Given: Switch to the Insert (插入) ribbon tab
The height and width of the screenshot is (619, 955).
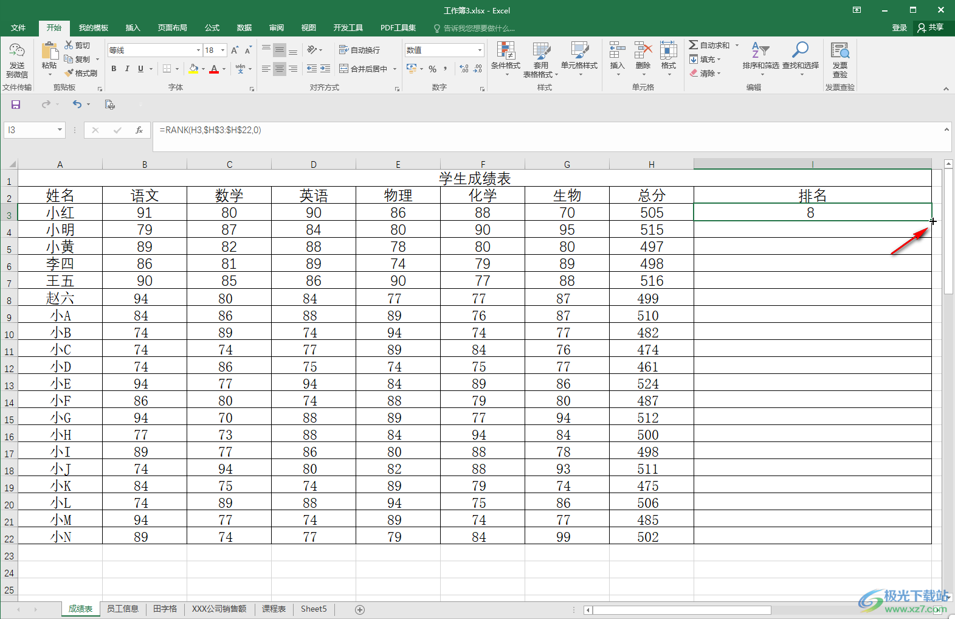Looking at the screenshot, I should (x=133, y=28).
